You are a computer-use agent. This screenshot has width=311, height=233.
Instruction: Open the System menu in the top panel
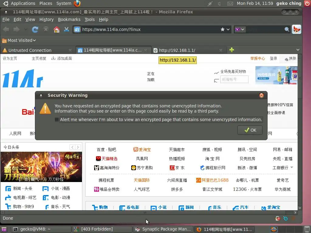[64, 3]
